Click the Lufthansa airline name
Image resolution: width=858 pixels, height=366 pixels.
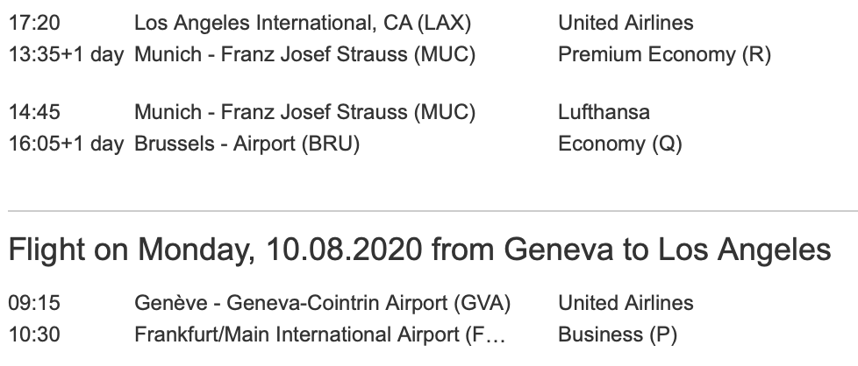(x=604, y=112)
